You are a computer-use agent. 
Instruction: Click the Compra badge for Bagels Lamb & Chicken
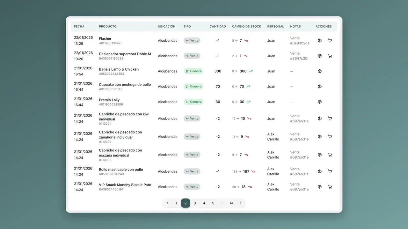pos(193,71)
